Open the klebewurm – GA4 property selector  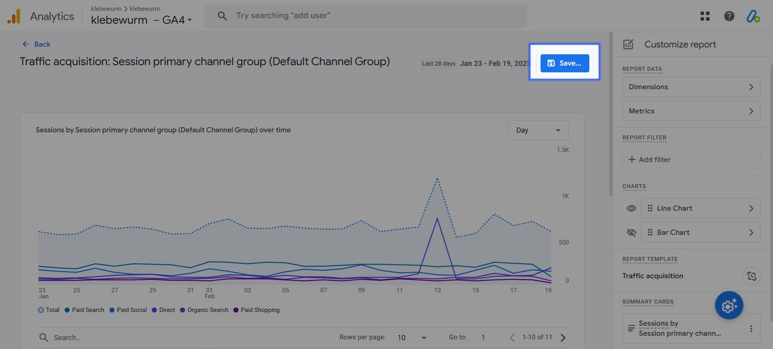pos(141,20)
